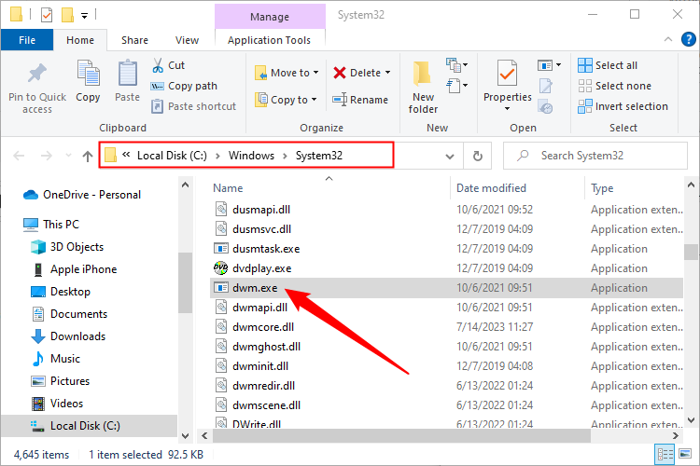Switch to Details view layout icon
This screenshot has width=700, height=466.
[665, 455]
